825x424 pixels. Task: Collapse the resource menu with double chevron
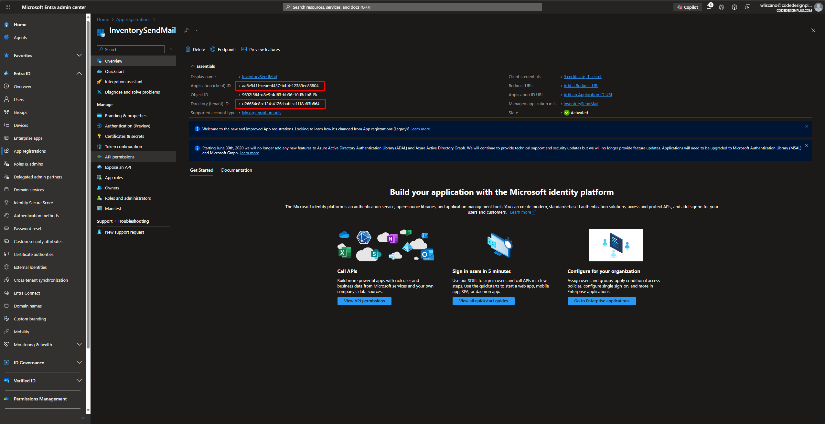coord(171,49)
